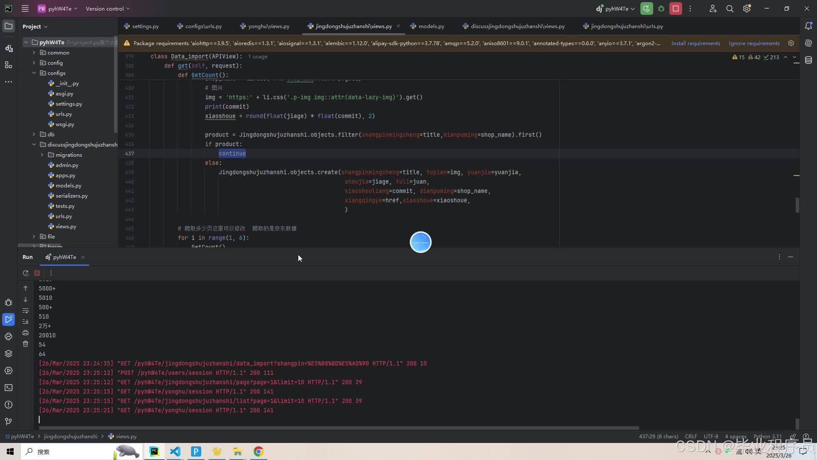The image size is (817, 460).
Task: Click the Install requirements link
Action: [x=696, y=43]
